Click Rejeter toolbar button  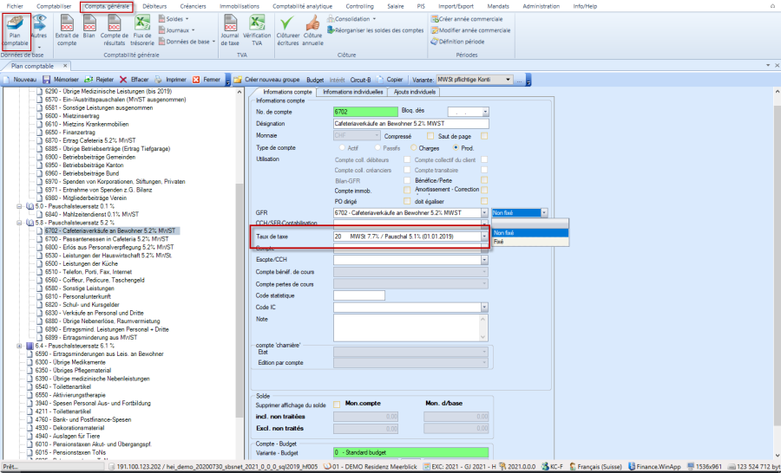point(99,80)
